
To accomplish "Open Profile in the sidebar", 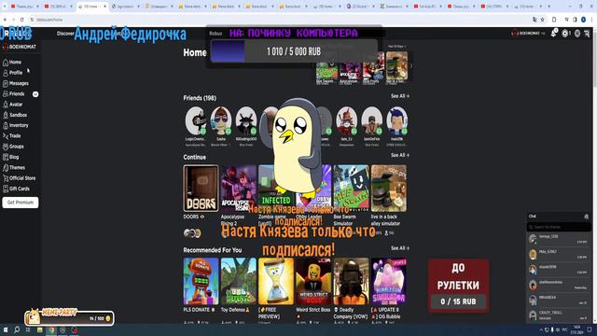I will point(13,73).
